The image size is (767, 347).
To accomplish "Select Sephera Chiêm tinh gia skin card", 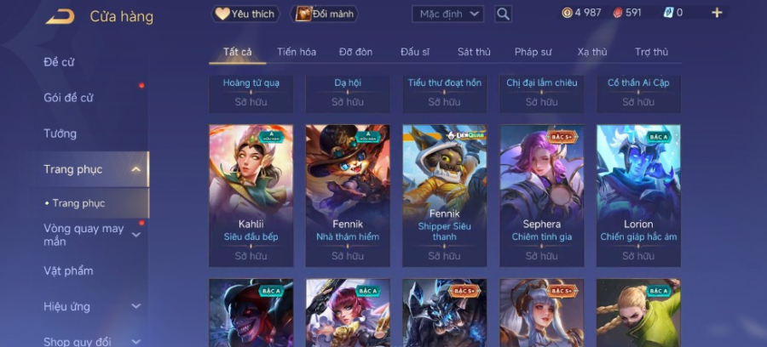I will (541, 196).
